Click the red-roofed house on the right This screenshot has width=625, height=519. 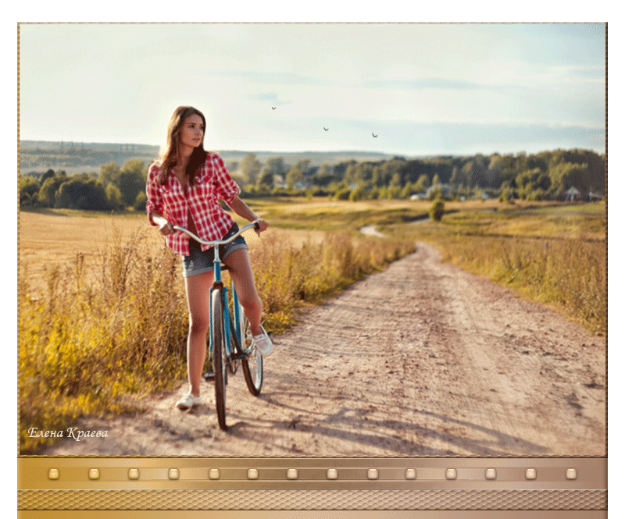574,194
